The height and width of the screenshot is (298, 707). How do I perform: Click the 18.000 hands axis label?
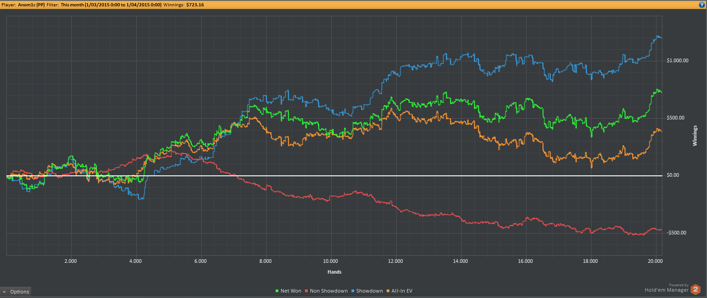pos(591,261)
